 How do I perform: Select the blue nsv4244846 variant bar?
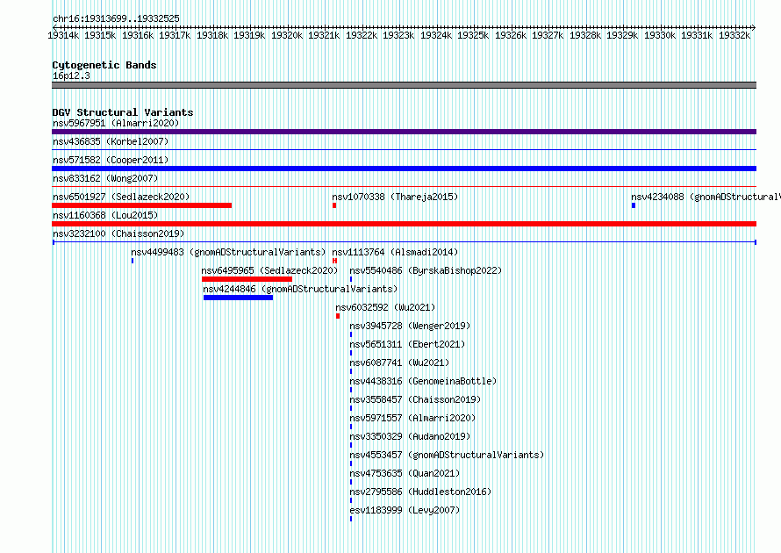pos(238,298)
